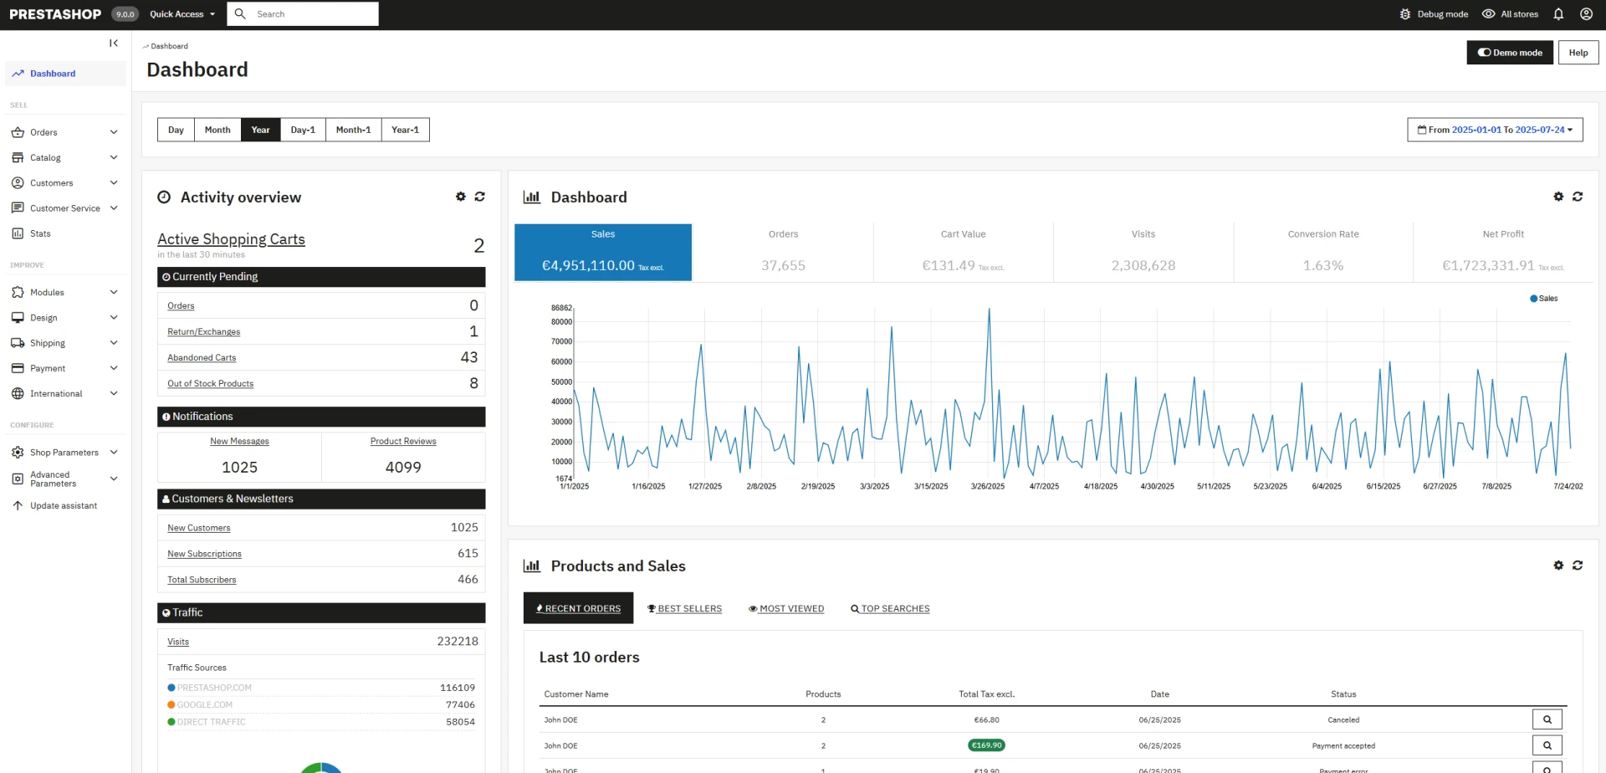Select the Month-1 period tab
Image resolution: width=1606 pixels, height=773 pixels.
(x=353, y=130)
